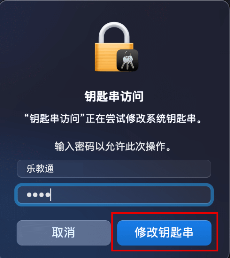230x258 pixels.
Task: Focus the username field containing 乐教通
Action: coord(114,169)
